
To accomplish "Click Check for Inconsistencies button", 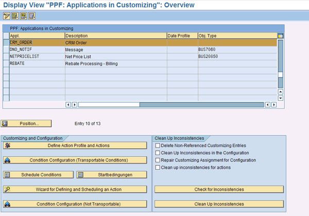I will 219,189.
